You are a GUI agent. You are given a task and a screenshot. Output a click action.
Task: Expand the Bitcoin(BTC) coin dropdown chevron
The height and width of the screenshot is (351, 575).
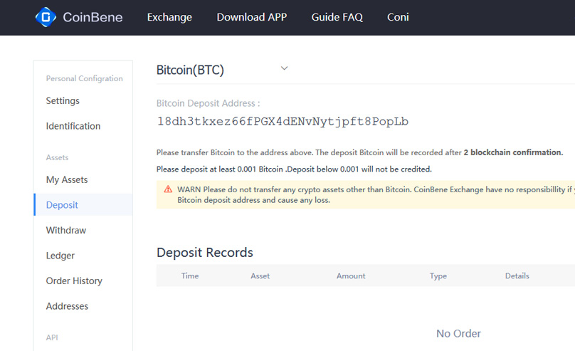pos(284,68)
